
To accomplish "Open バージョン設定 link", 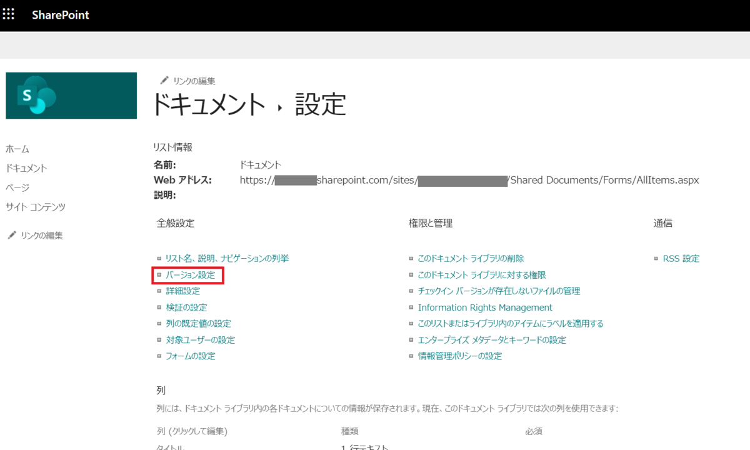I will tap(190, 275).
